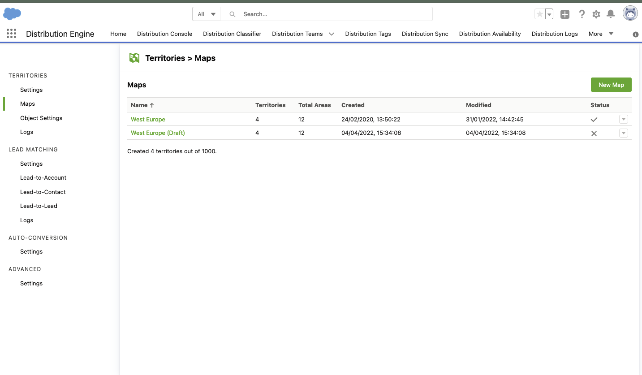This screenshot has height=375, width=642.
Task: Open Lead-to-Account in the sidebar
Action: tap(43, 178)
